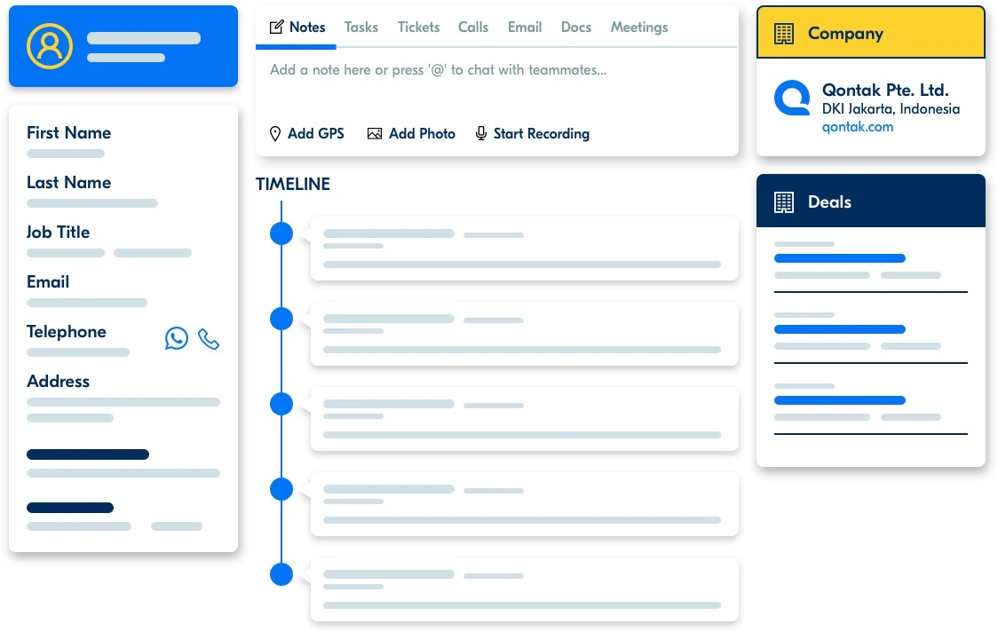998x632 pixels.
Task: Click the First Name label
Action: 68,132
